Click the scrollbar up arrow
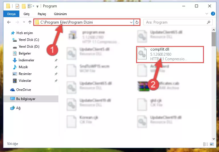The width and height of the screenshot is (219, 152). point(214,30)
